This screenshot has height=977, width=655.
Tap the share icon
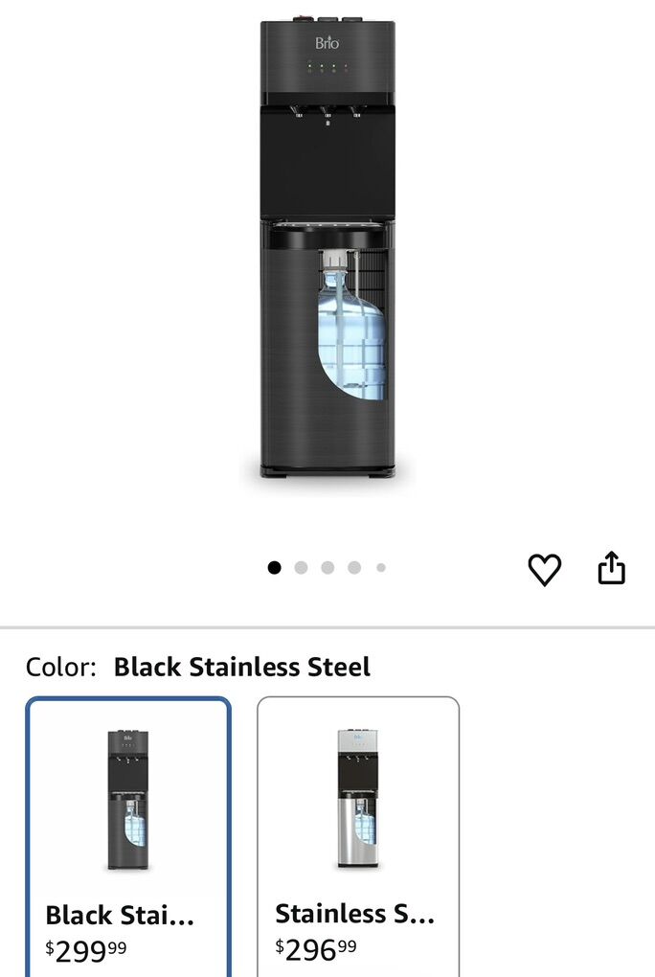(x=611, y=568)
